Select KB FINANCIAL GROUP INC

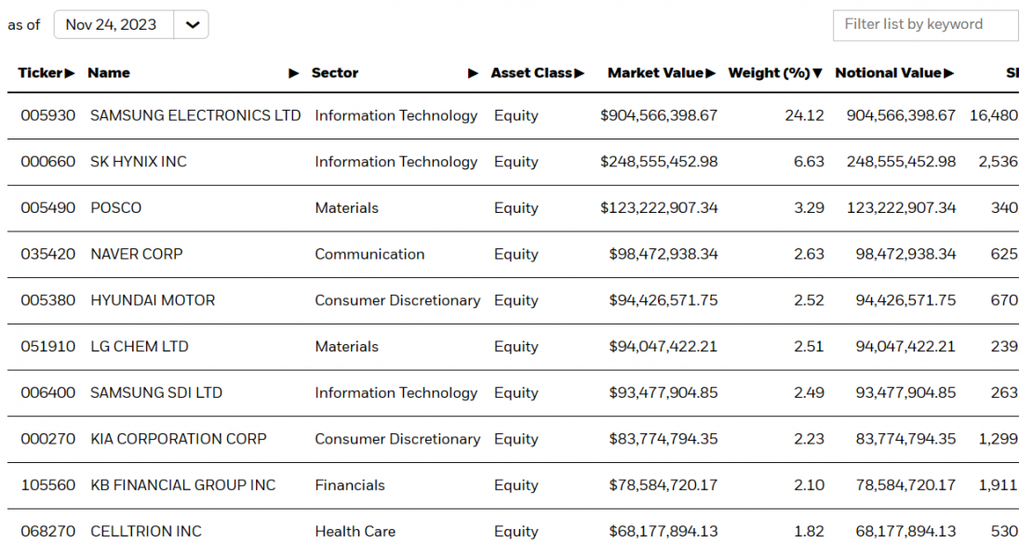pos(182,485)
